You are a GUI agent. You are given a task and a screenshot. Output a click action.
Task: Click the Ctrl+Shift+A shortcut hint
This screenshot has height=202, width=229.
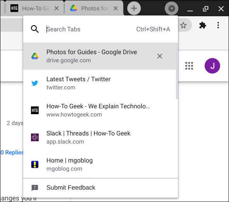tap(153, 29)
